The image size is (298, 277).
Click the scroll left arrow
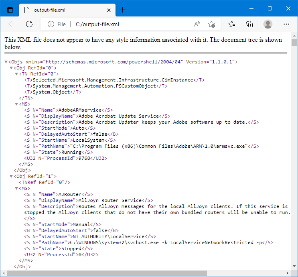coord(4,273)
